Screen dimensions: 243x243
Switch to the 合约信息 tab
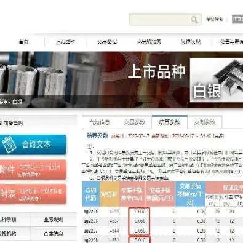pyautogui.click(x=100, y=122)
